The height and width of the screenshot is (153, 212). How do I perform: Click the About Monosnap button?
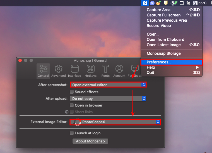pos(90,141)
